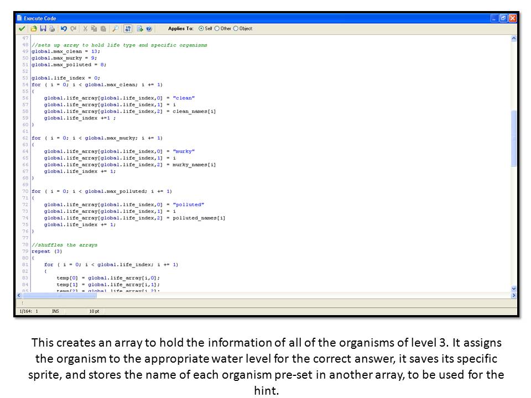Screen dimensions: 531x398
Task: Click line number 79 in the gutter
Action: pyautogui.click(x=25, y=252)
